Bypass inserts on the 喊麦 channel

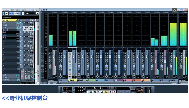[x=97, y=66]
